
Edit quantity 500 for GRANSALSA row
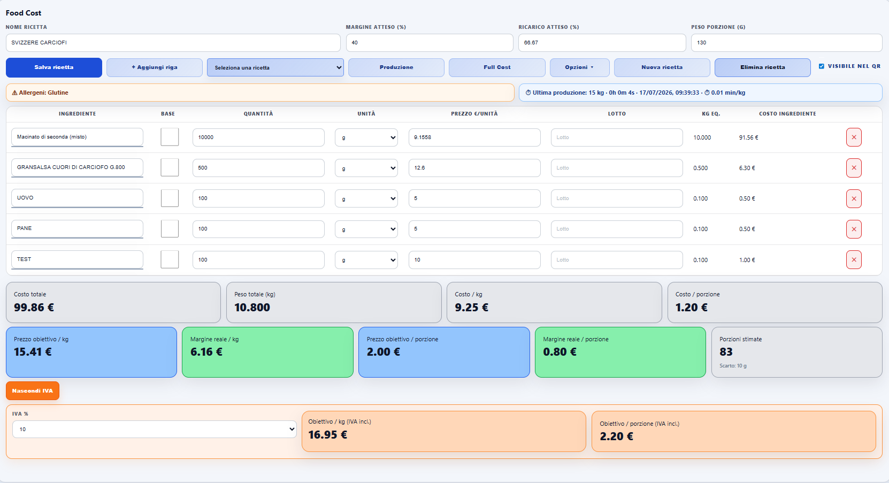tap(258, 168)
